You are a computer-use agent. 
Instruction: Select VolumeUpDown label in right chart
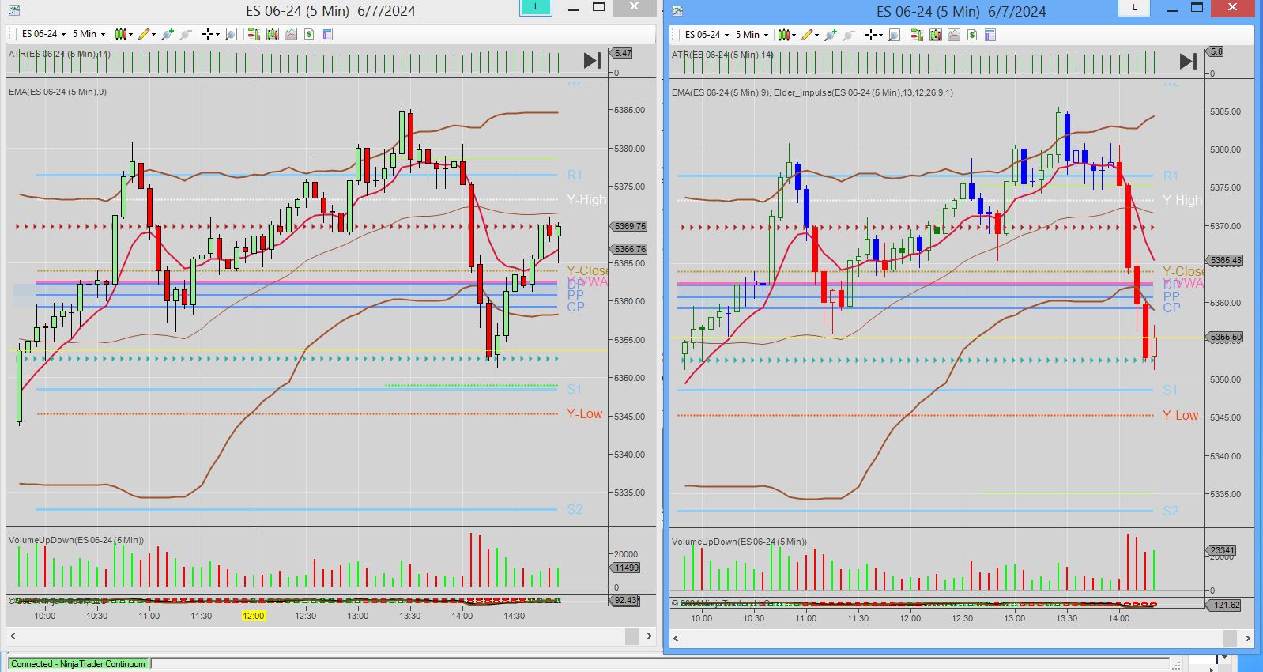(x=739, y=542)
